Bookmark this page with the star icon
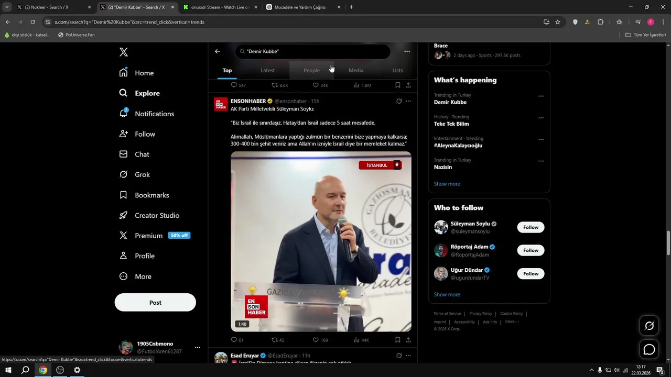 (558, 22)
